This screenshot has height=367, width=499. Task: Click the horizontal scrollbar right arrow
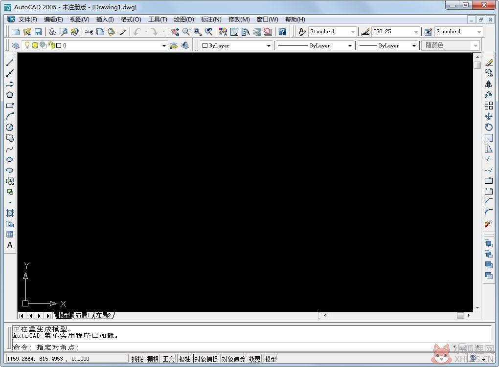point(469,315)
